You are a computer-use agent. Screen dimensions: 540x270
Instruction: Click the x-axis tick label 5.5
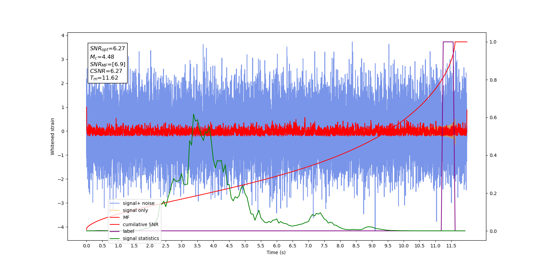pos(261,246)
